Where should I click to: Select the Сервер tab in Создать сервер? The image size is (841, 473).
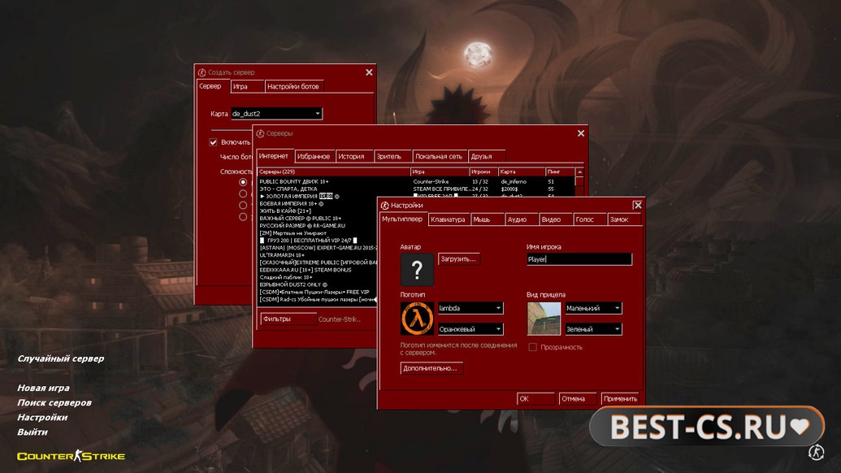coord(213,86)
